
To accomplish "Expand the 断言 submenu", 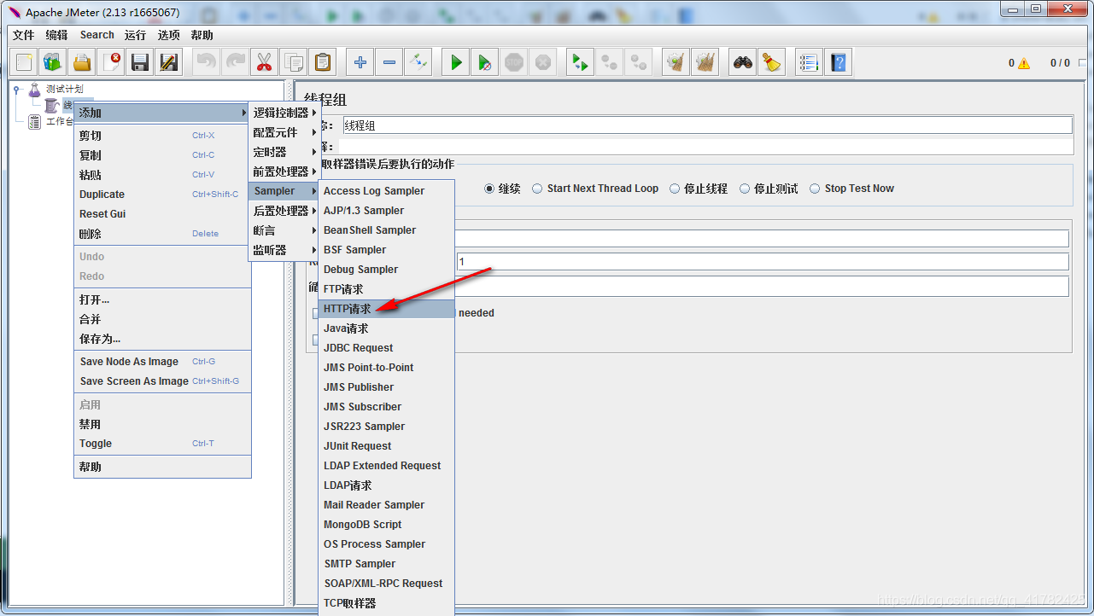I will point(284,230).
